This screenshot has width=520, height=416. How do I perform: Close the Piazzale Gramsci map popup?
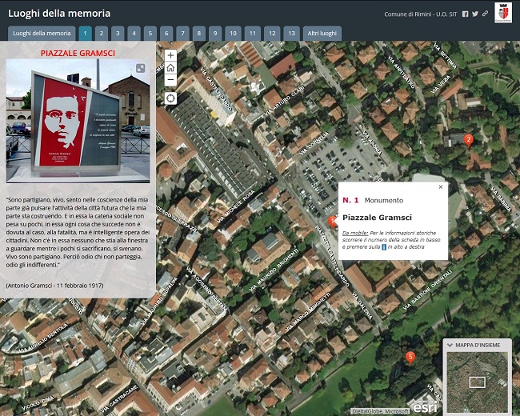pos(440,187)
